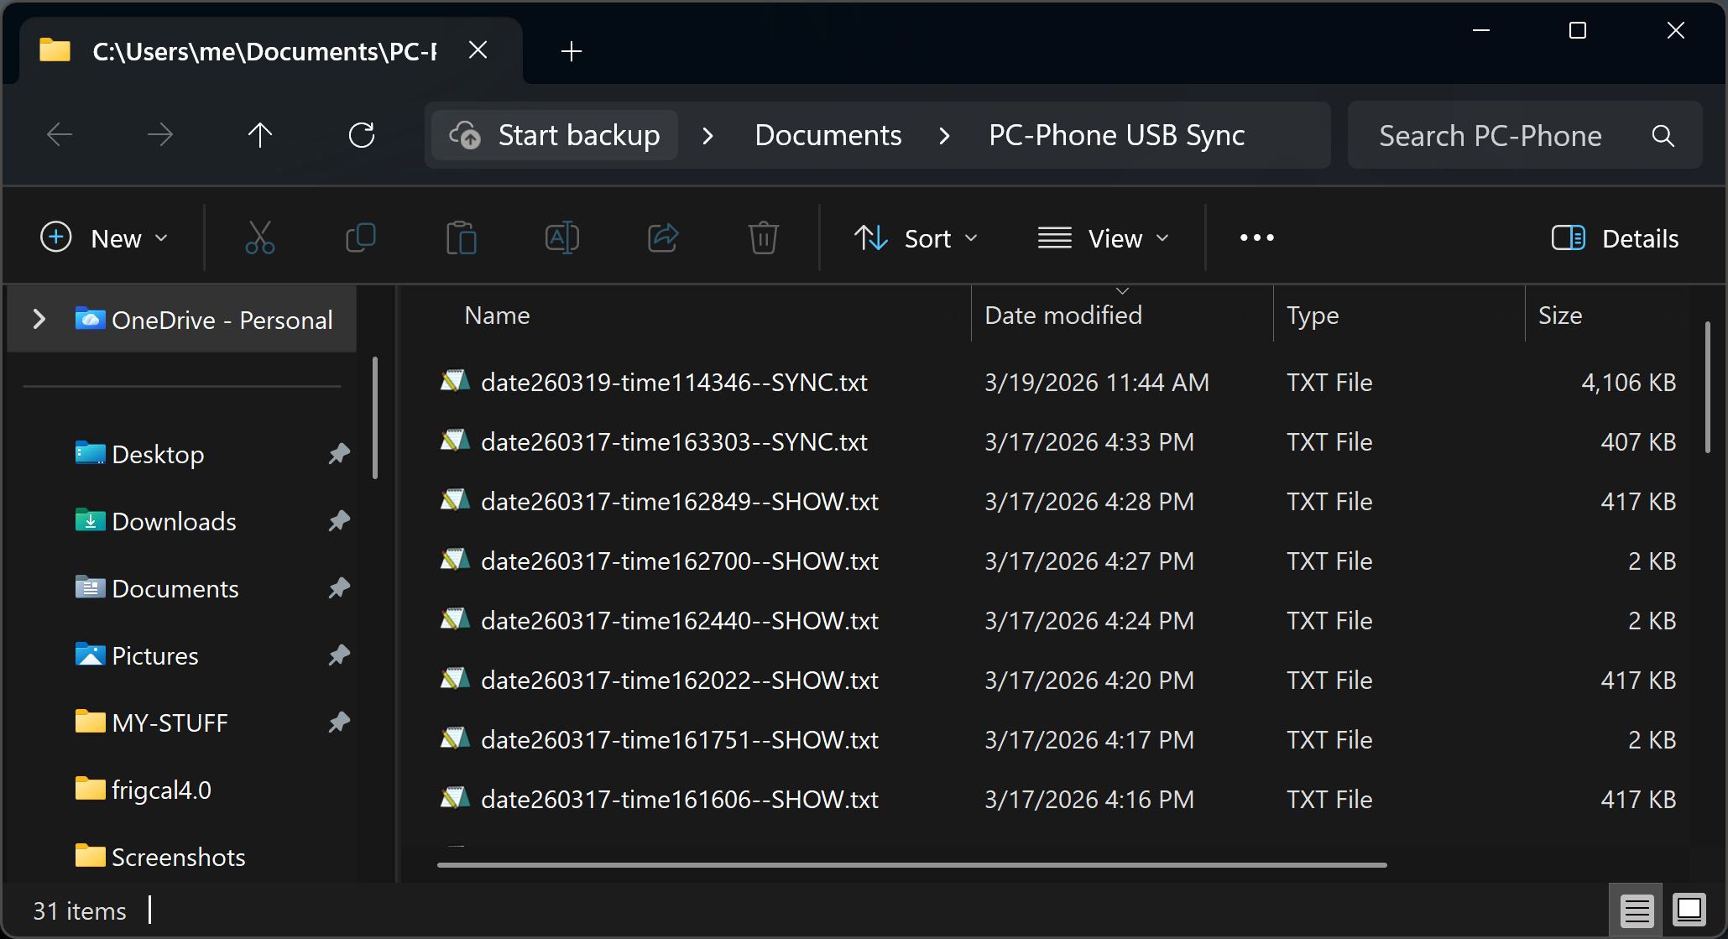Click the Cut scissors icon
1728x939 pixels.
coord(259,238)
